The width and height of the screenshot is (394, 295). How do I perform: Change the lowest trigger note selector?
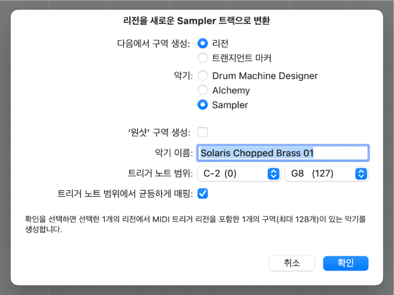[239, 174]
